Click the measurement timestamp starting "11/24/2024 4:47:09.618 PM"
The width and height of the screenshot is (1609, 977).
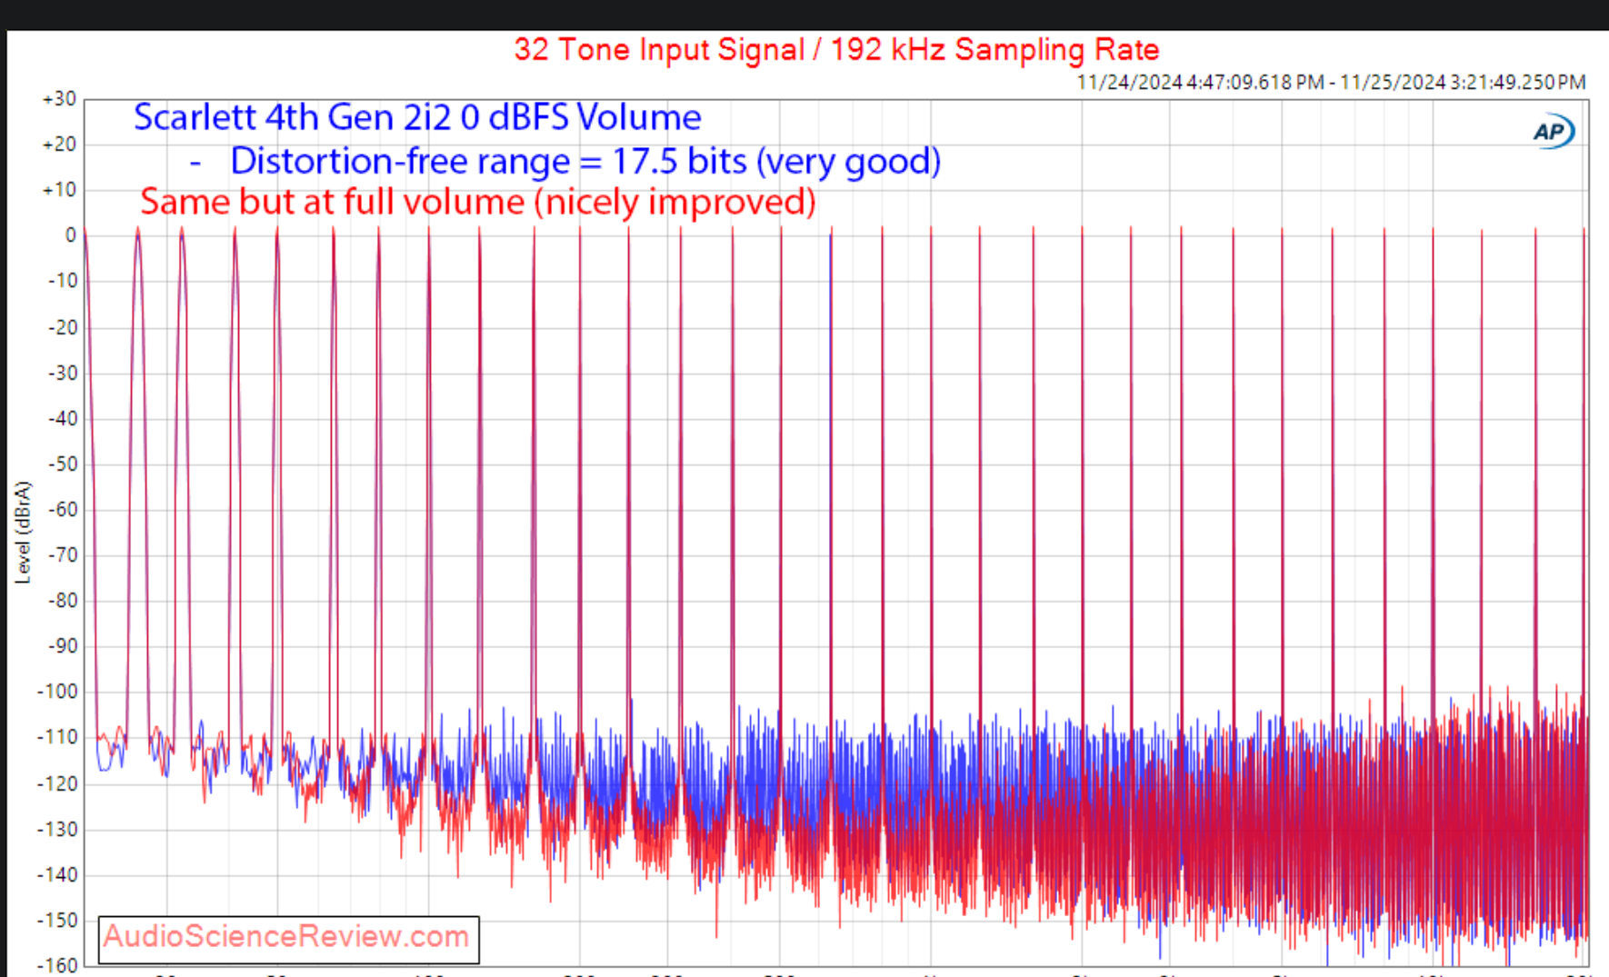coord(1332,82)
